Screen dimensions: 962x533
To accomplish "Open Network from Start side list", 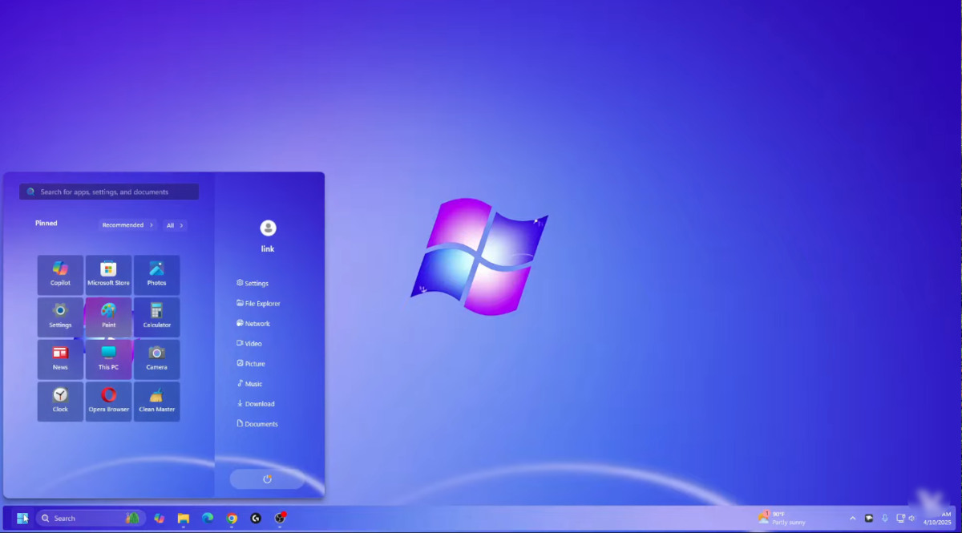I will (253, 323).
